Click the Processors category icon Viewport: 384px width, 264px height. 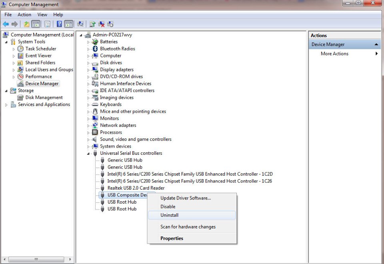click(95, 132)
